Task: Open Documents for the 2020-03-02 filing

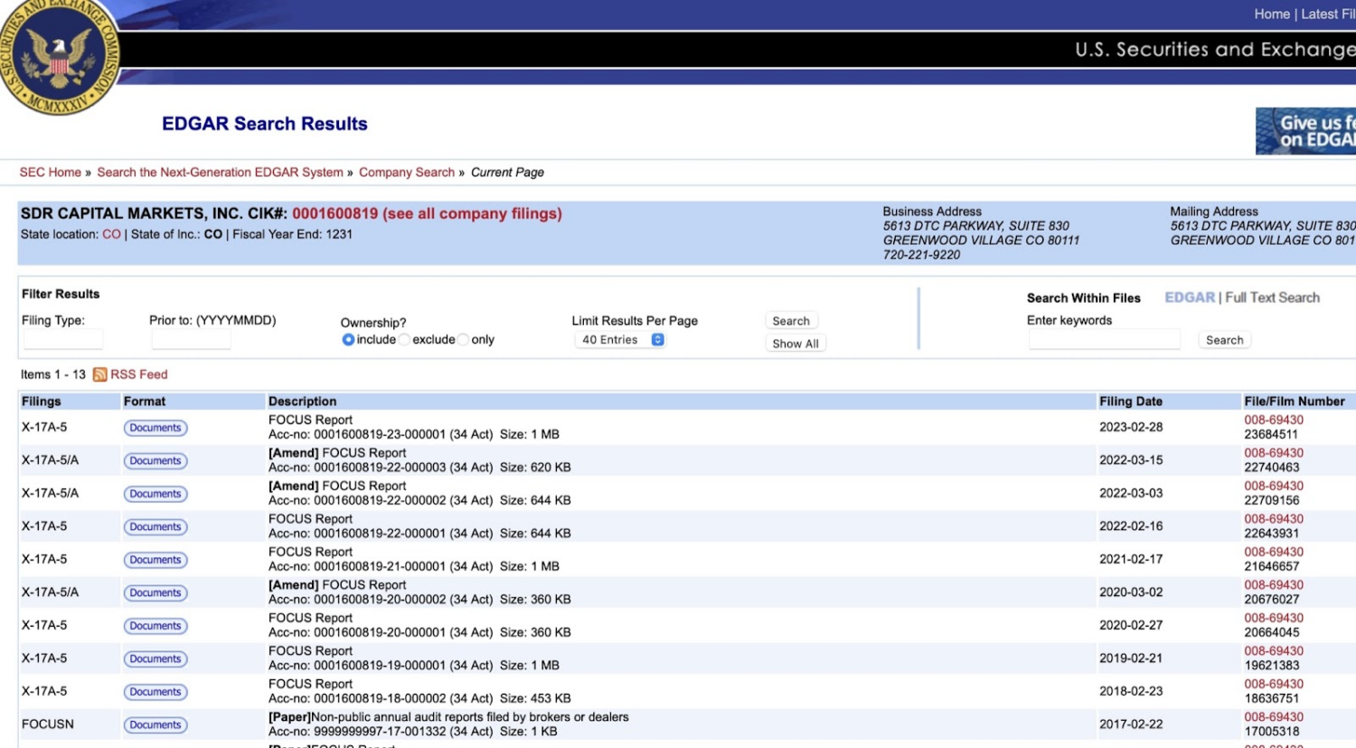Action: 155,593
